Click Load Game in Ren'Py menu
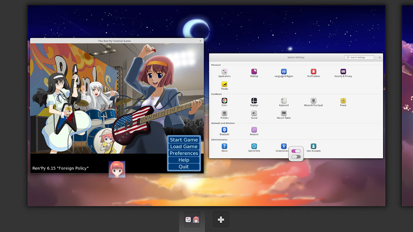Viewport: 413px width, 232px height. (184, 147)
